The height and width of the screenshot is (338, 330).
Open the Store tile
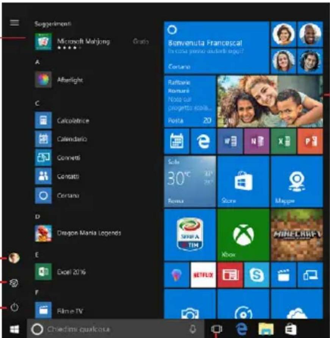pyautogui.click(x=243, y=181)
